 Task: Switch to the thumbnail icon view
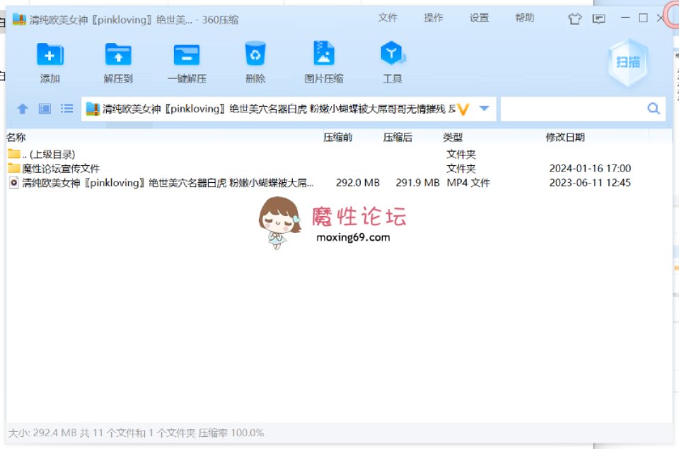click(x=45, y=109)
